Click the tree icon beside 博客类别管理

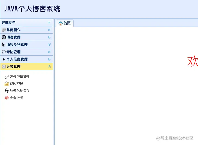[x=4, y=45]
